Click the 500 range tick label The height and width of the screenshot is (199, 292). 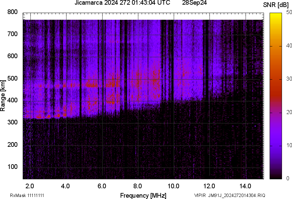12,78
